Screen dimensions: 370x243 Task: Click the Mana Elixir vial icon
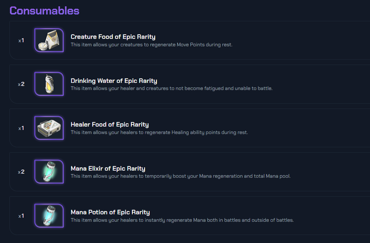pyautogui.click(x=49, y=172)
